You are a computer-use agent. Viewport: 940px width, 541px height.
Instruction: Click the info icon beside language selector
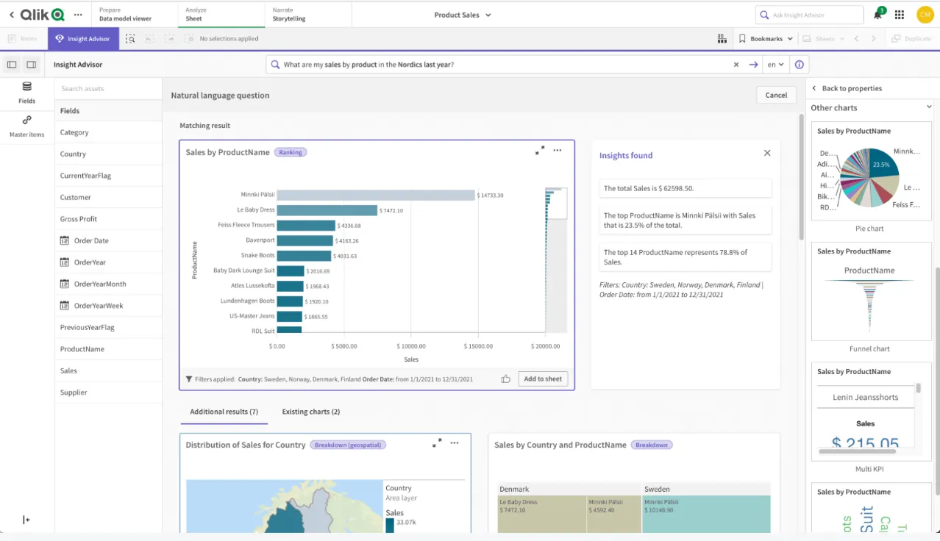click(x=799, y=65)
